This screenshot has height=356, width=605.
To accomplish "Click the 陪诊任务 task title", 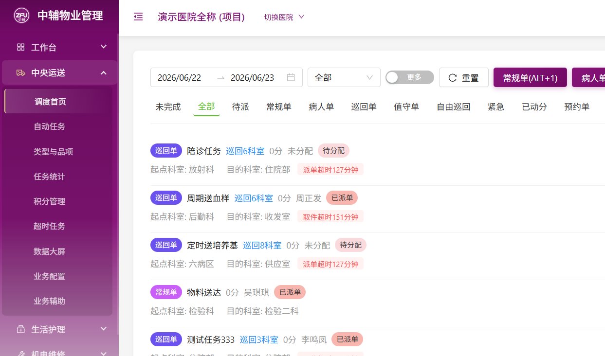I will coord(204,151).
